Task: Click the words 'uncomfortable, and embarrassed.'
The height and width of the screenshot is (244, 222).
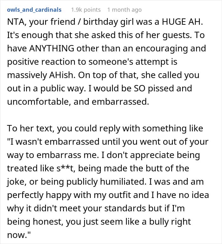Action: point(78,102)
